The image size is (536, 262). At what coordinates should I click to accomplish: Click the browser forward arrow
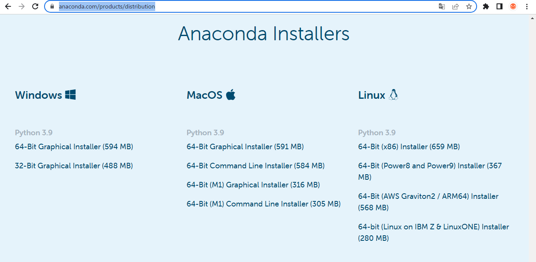(22, 6)
